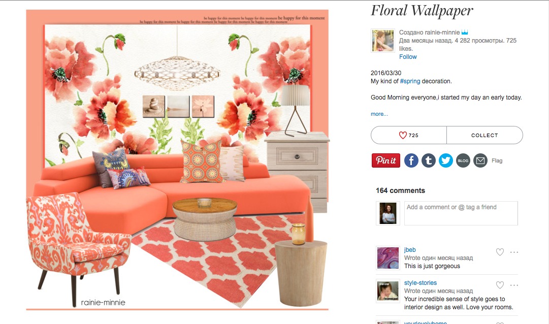Like style-stories' comment with heart icon
Viewport: 549px width, 324px height.
point(500,285)
